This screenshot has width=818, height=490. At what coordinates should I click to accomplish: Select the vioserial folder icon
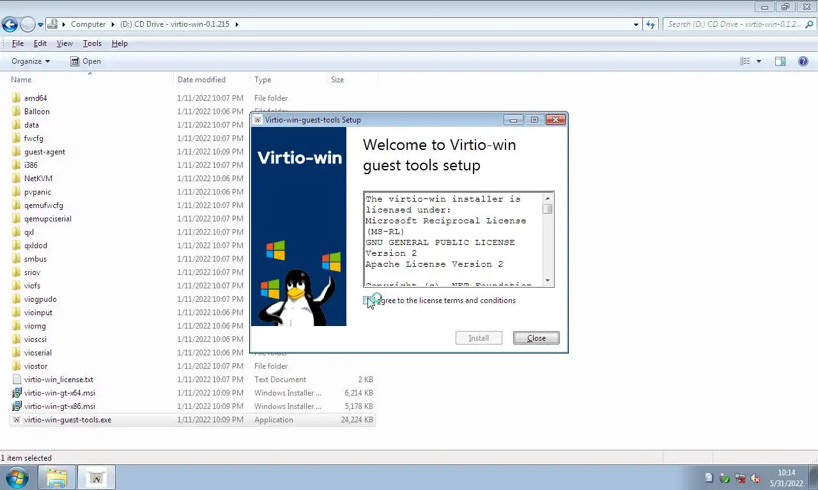click(x=17, y=353)
